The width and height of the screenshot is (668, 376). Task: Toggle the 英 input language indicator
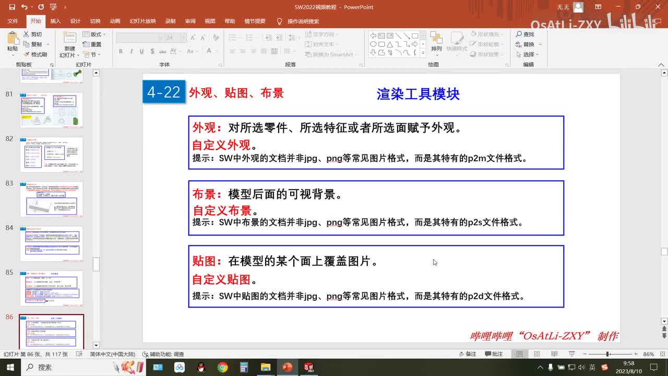pos(593,367)
